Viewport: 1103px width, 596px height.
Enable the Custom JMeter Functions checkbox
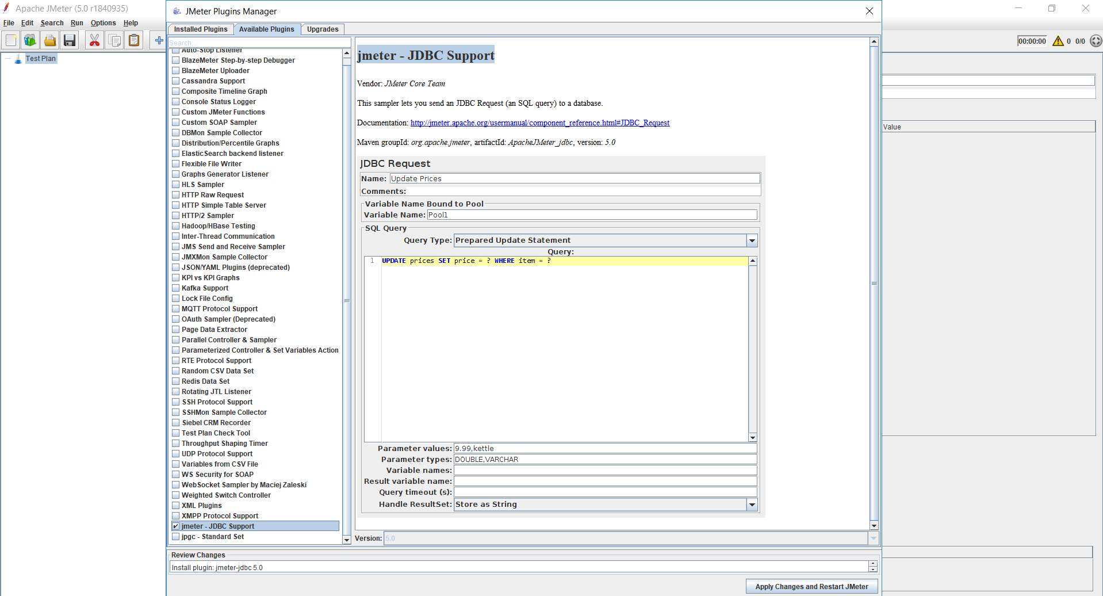tap(176, 112)
